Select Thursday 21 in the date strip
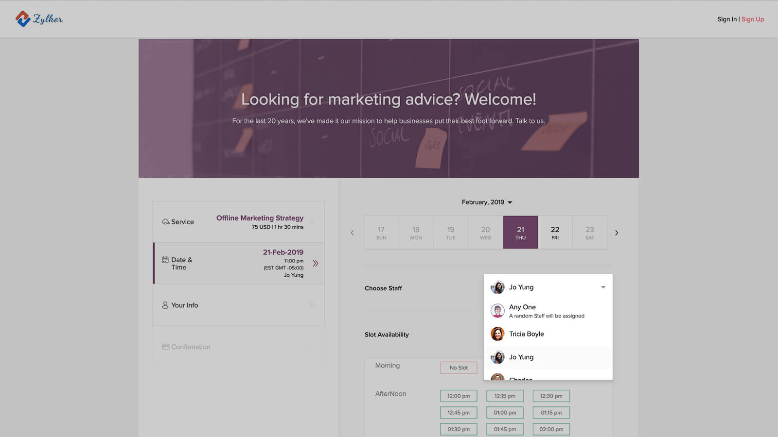This screenshot has height=437, width=778. tap(520, 233)
